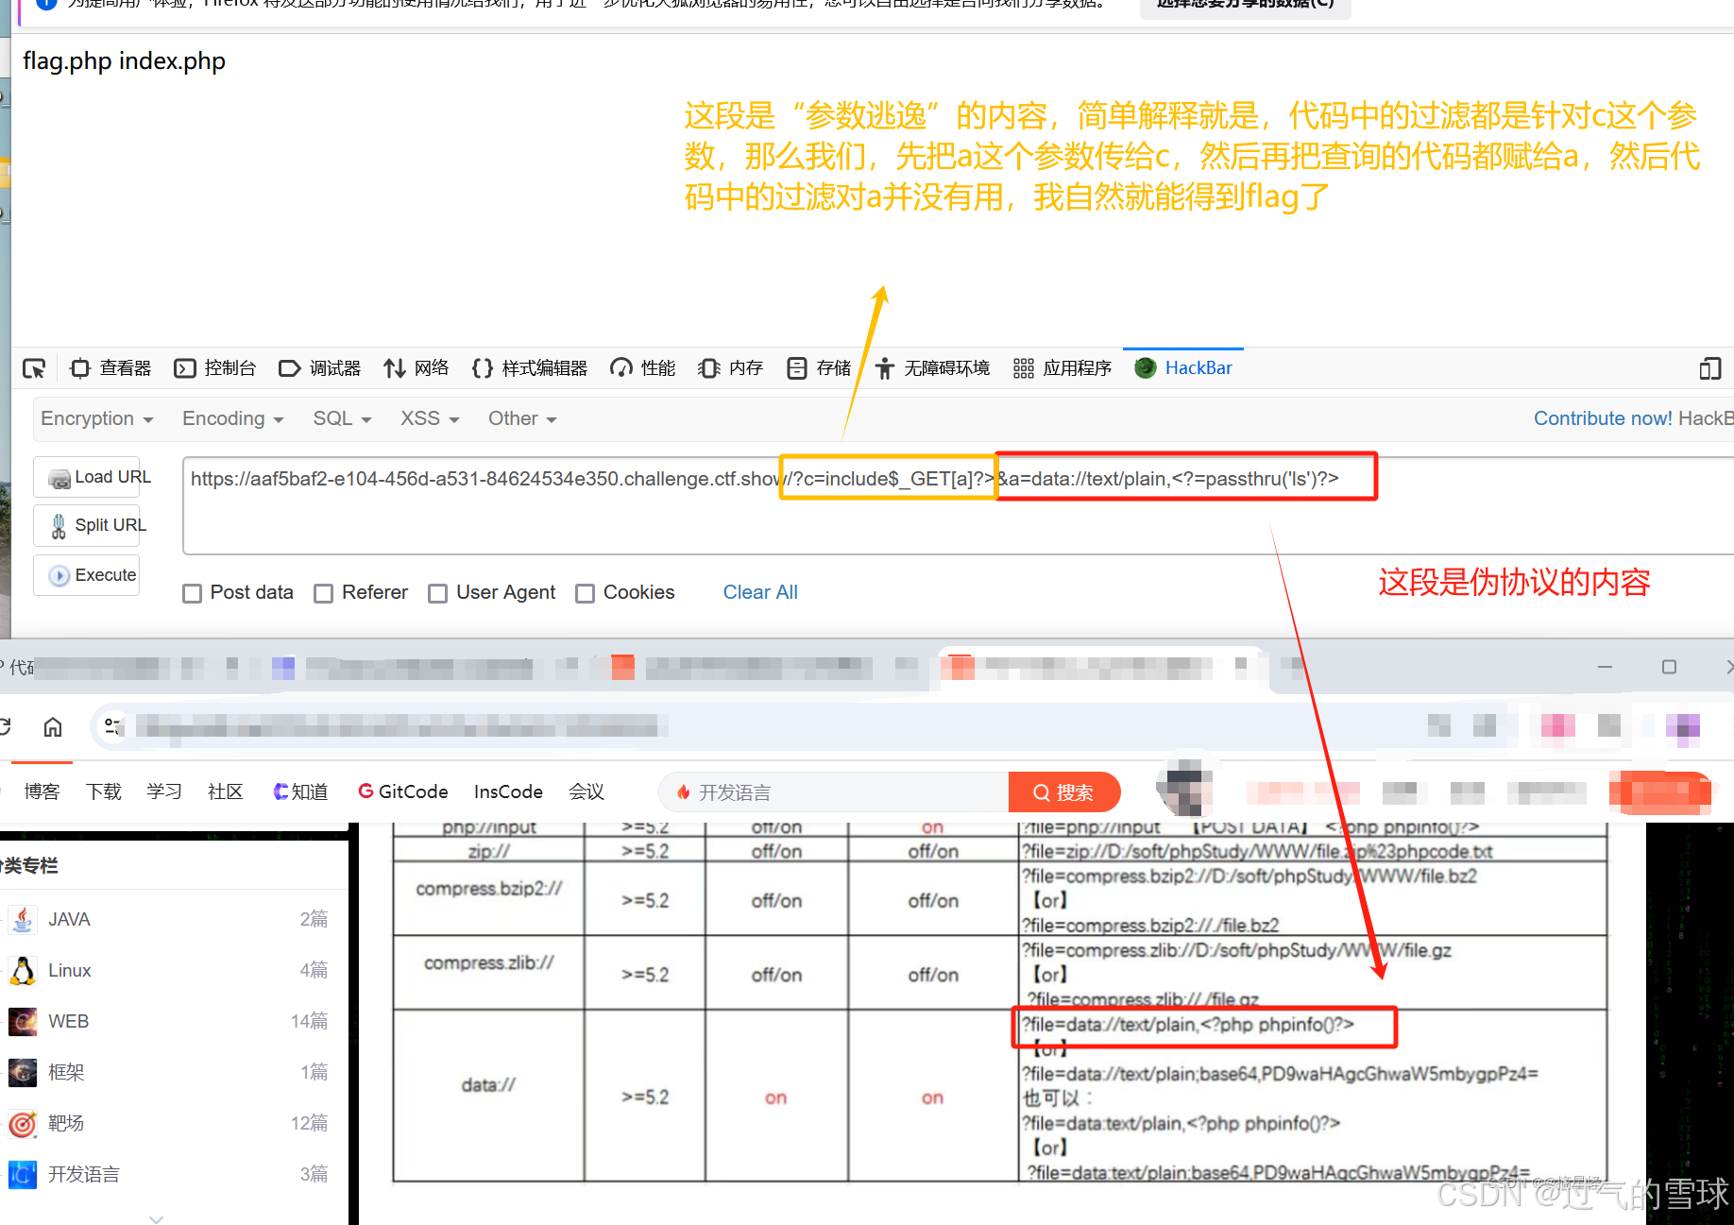Click the GitCode icon in the nav bar
Image resolution: width=1734 pixels, height=1225 pixels.
coord(368,791)
